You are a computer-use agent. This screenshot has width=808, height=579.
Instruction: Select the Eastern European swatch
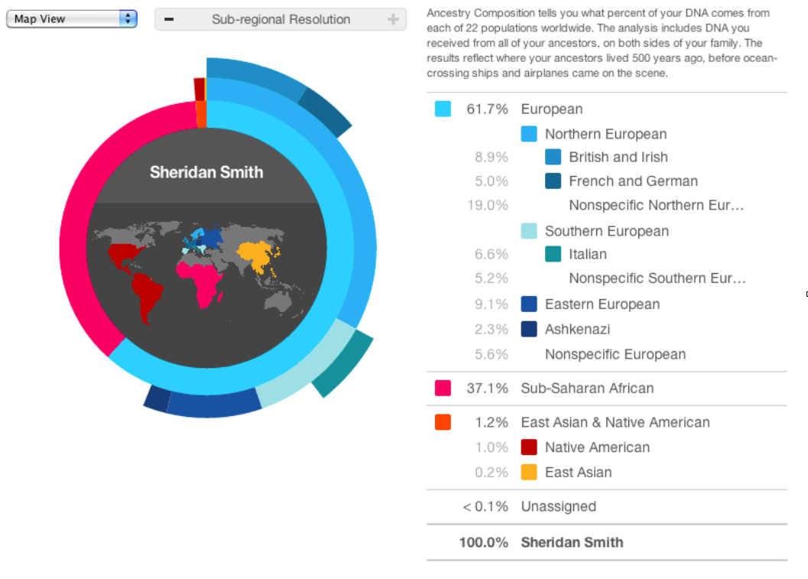coord(529,304)
